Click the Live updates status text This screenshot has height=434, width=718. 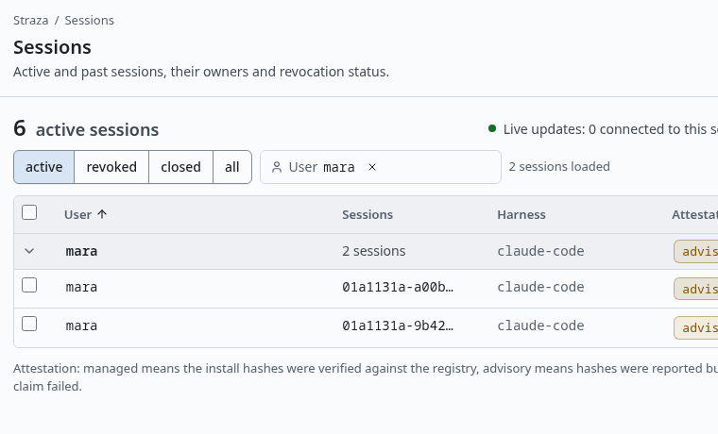pos(610,129)
